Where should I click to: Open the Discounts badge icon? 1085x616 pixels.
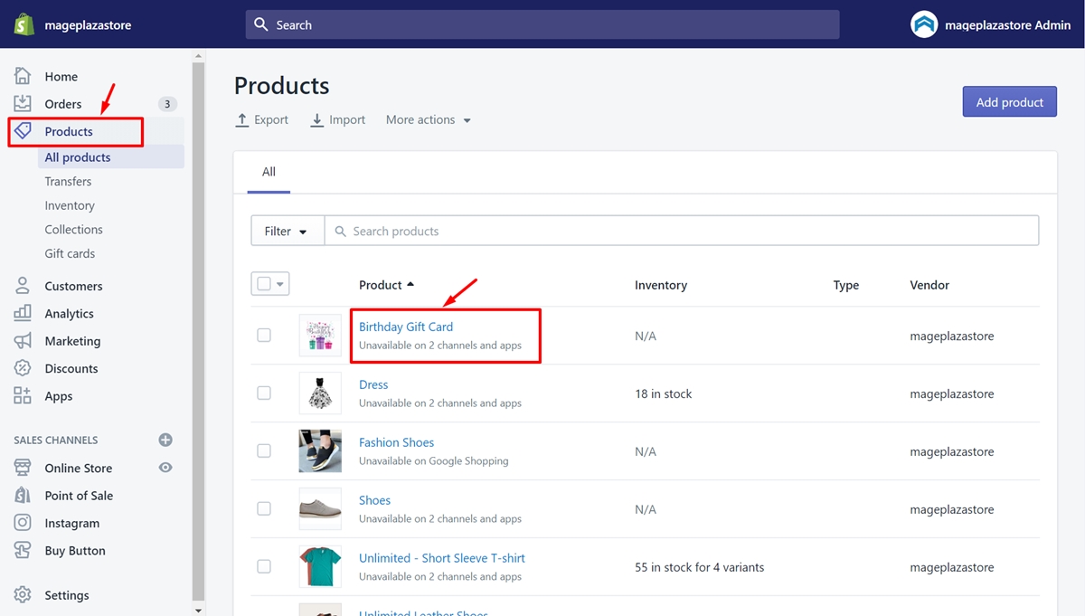tap(23, 368)
